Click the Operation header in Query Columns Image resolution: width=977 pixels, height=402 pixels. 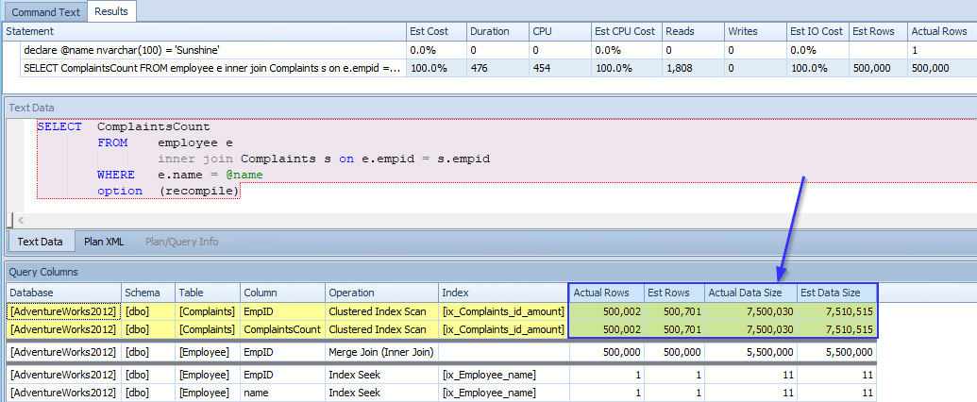(351, 293)
